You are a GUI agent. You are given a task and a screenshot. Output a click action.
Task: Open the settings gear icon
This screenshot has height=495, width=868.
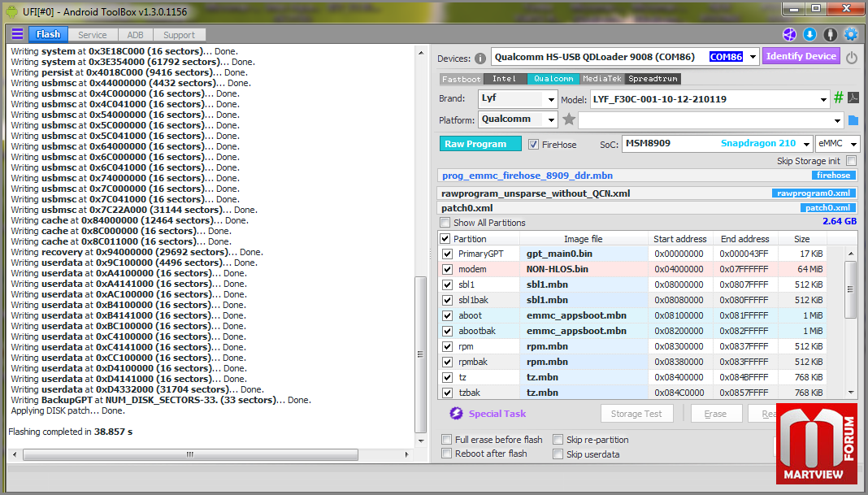[851, 34]
